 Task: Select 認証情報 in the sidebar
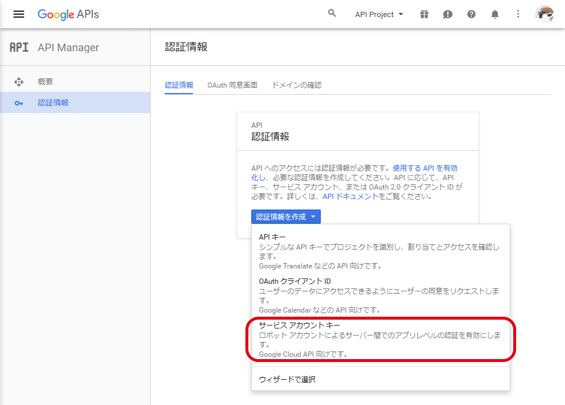point(75,102)
